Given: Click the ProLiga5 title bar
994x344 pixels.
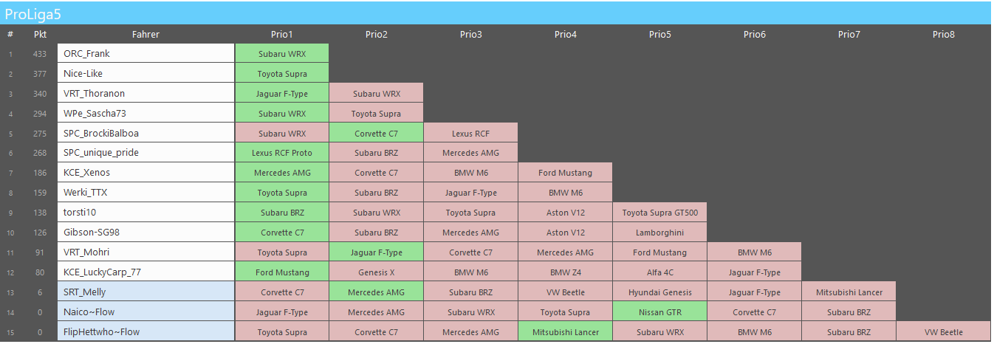Looking at the screenshot, I should tap(496, 13).
